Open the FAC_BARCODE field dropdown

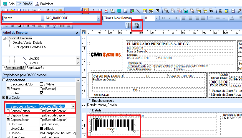(99, 18)
